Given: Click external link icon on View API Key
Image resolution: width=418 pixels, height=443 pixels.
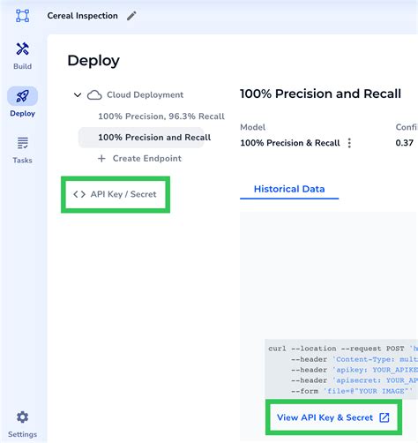Looking at the screenshot, I should pos(384,417).
